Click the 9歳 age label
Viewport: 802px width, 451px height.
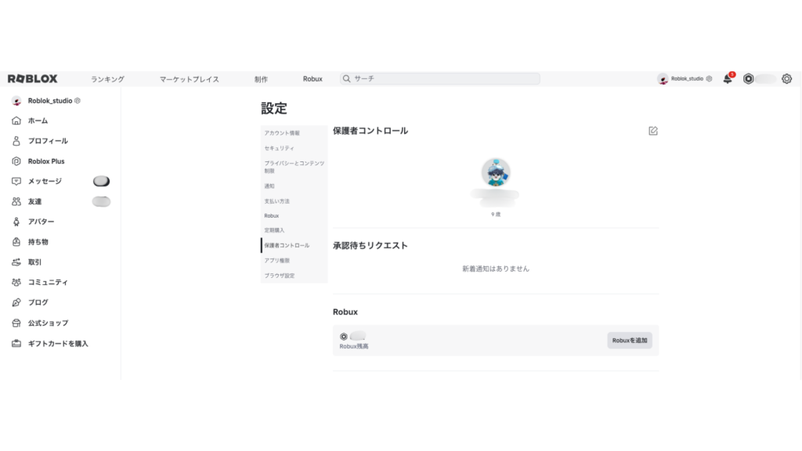[496, 215]
